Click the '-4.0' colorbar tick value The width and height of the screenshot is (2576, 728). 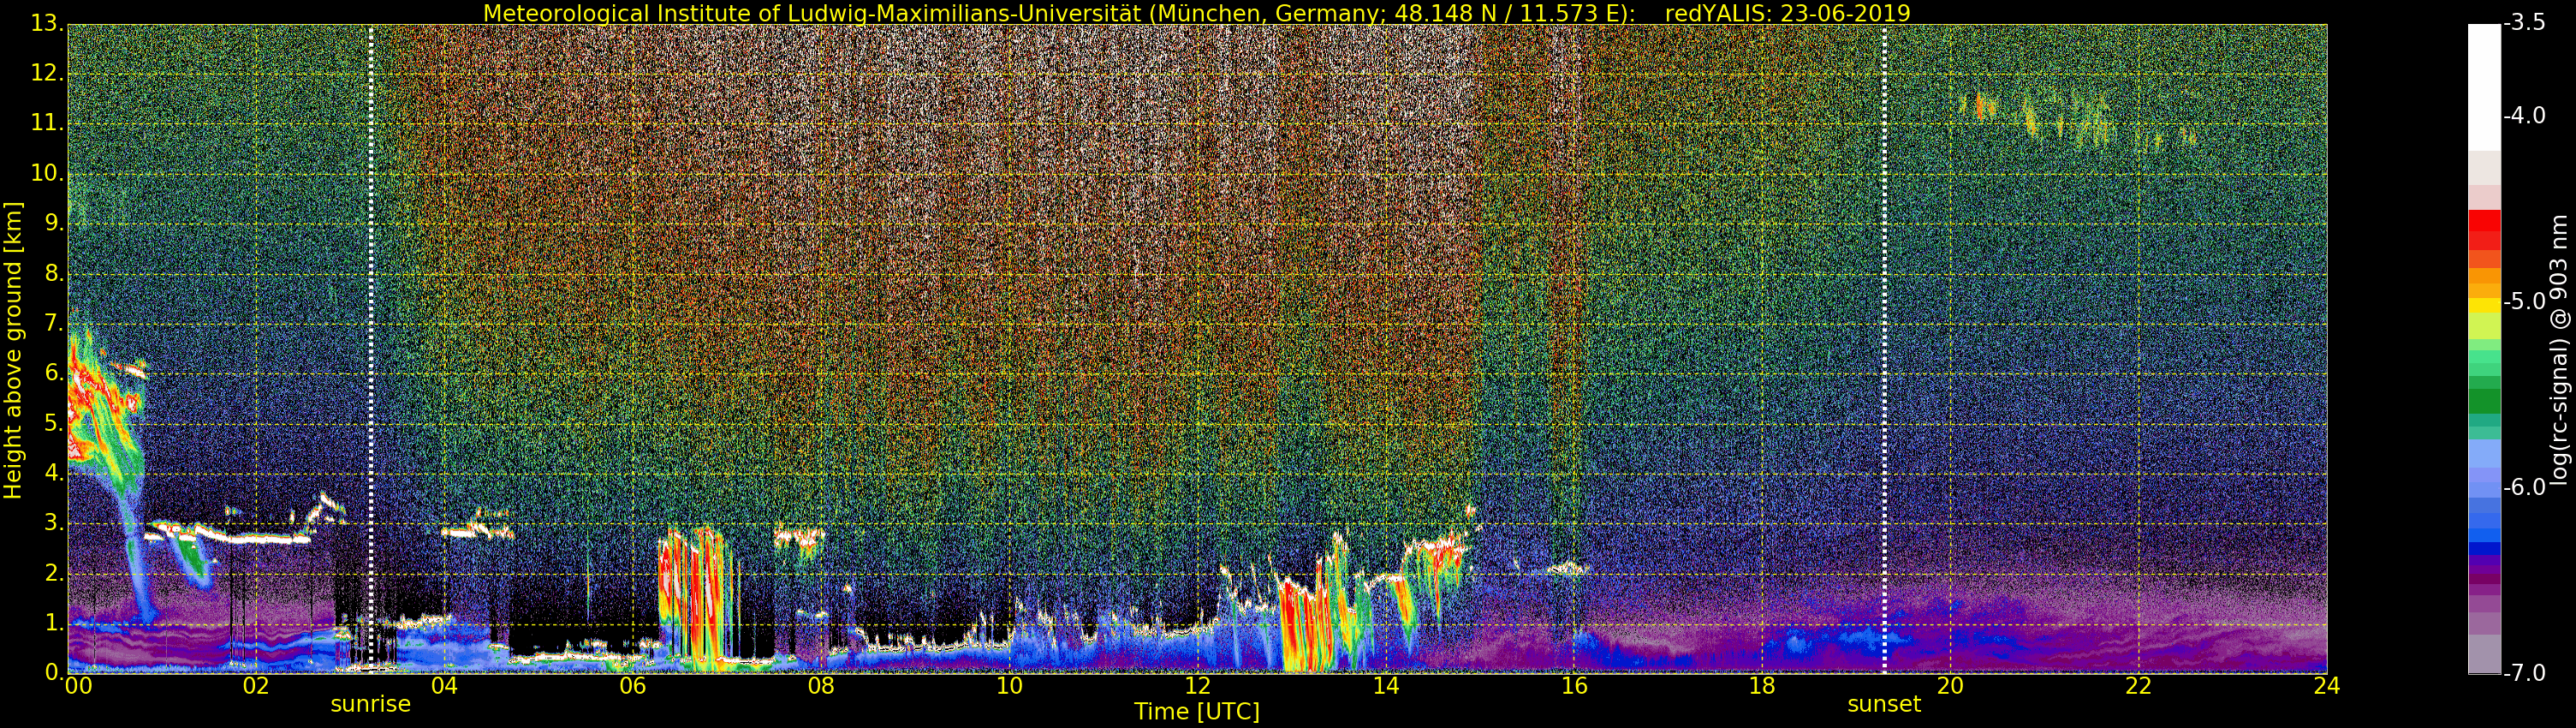click(x=2524, y=115)
